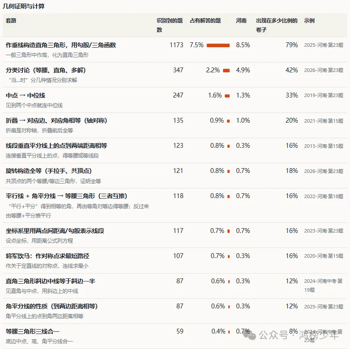Select row title '作垂线构造直角三角形，用勾股/三角函数'
Viewport: 350px width, 349px height.
tap(61, 45)
